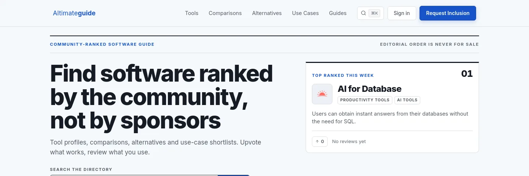Open the Guides navigation link

point(338,13)
